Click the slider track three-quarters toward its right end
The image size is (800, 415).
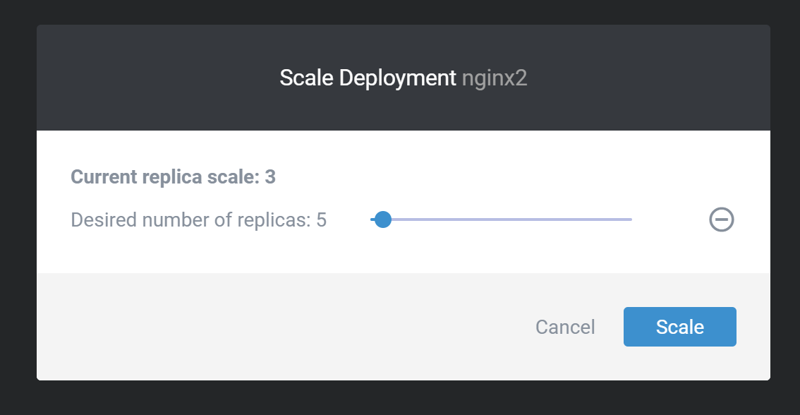click(x=566, y=219)
